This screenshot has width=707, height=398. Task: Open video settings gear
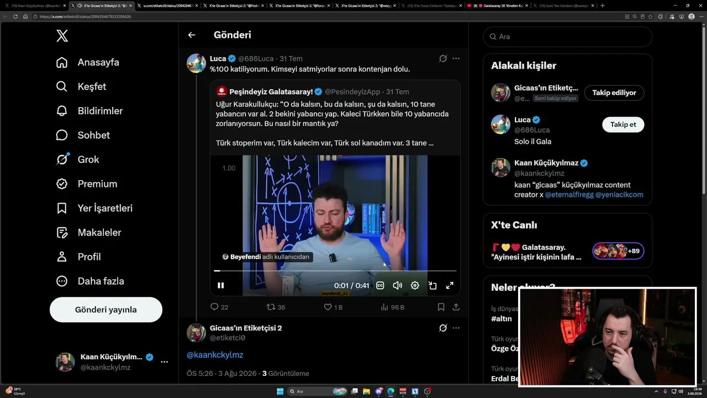[x=415, y=285]
